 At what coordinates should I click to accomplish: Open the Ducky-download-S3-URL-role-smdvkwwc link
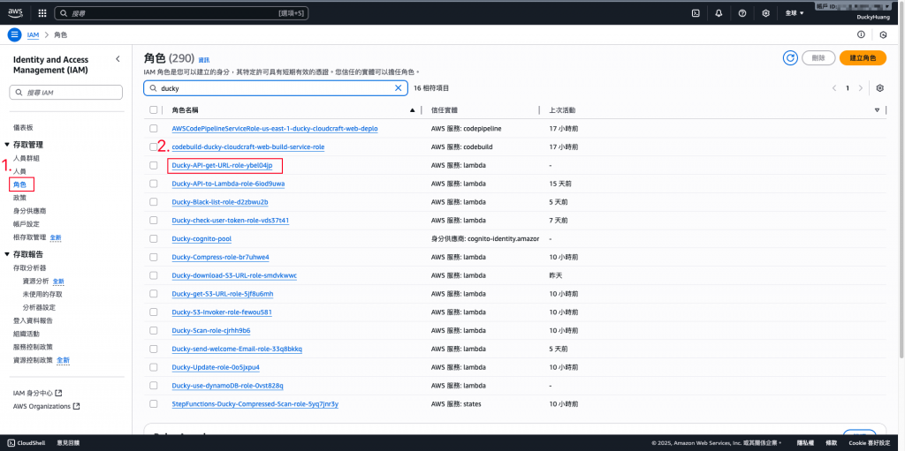(234, 275)
